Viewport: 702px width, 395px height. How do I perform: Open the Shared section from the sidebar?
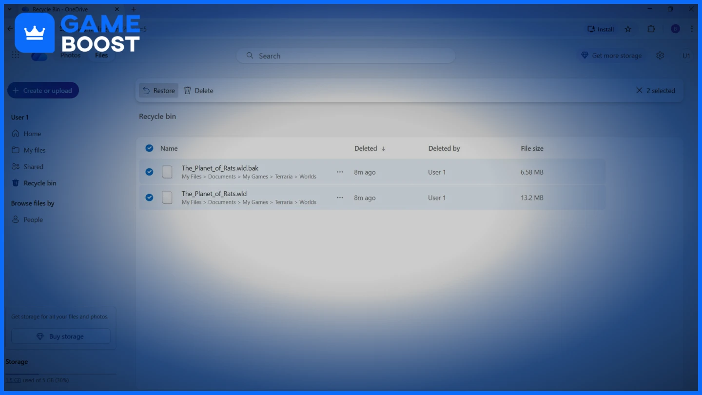point(32,166)
